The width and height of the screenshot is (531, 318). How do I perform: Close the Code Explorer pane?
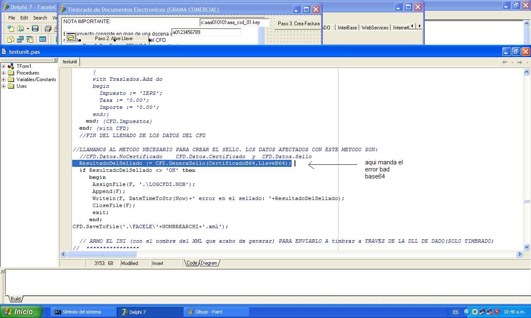pyautogui.click(x=55, y=60)
